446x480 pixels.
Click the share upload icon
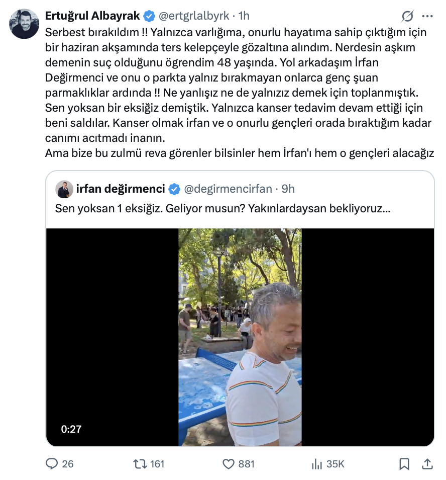point(427,464)
